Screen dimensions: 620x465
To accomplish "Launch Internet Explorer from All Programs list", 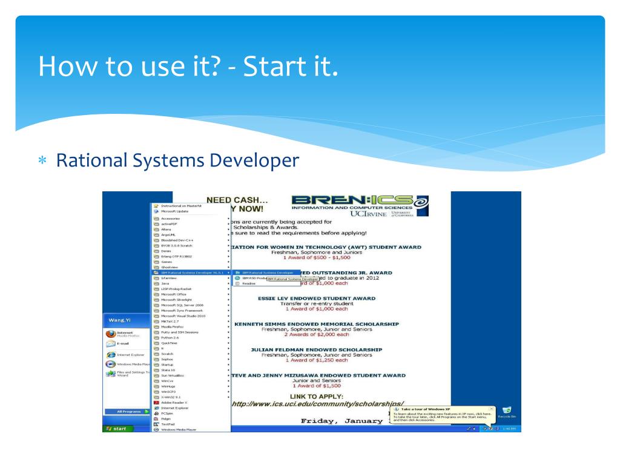I will click(191, 408).
